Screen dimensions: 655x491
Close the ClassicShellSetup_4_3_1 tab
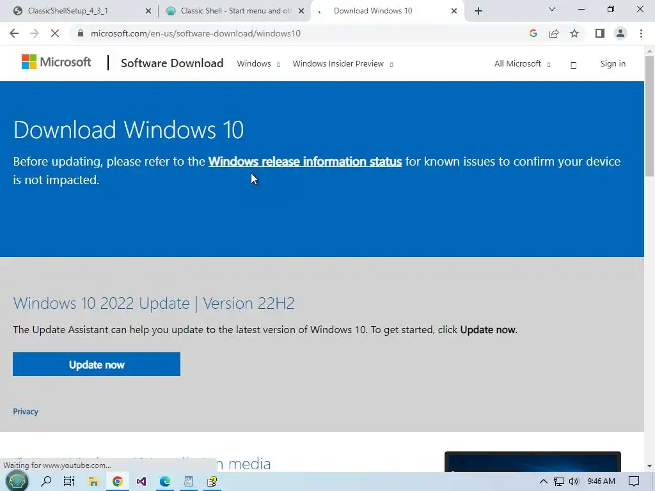tap(148, 11)
